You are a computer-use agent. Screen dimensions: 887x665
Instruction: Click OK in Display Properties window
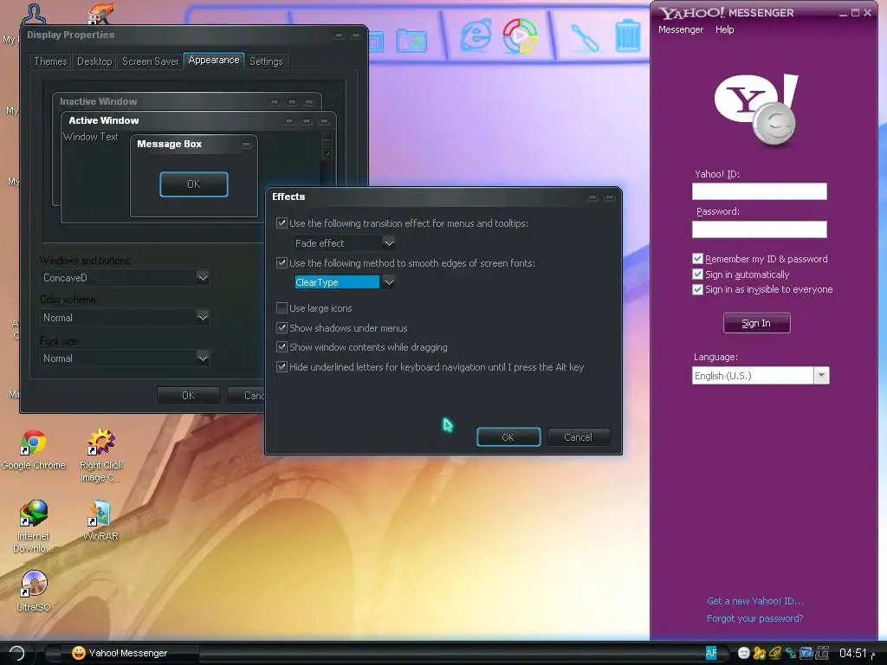(188, 395)
